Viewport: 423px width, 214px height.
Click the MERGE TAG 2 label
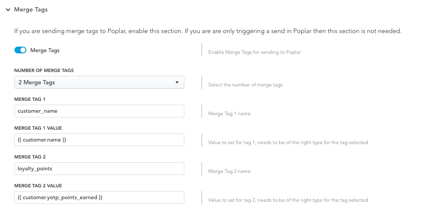30,157
